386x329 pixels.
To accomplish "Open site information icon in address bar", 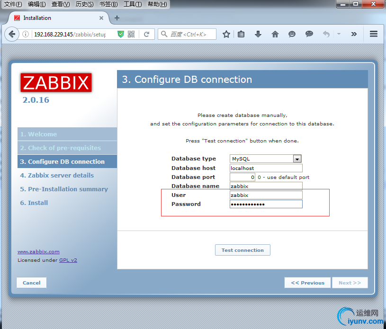I will tap(26, 34).
